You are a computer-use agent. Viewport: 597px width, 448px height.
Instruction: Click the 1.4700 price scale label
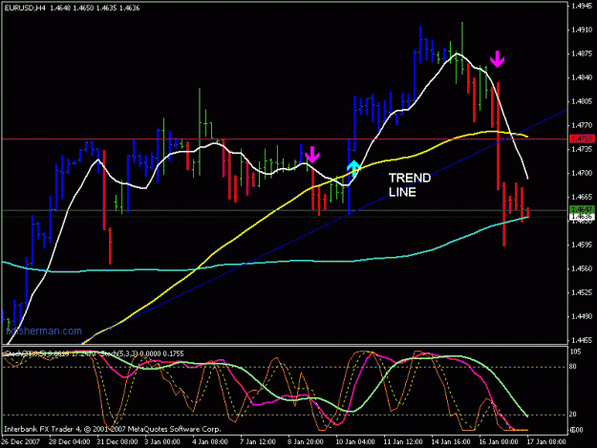582,173
